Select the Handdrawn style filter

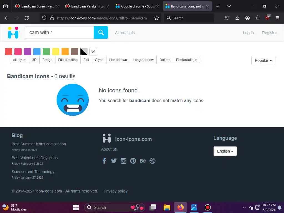118,60
